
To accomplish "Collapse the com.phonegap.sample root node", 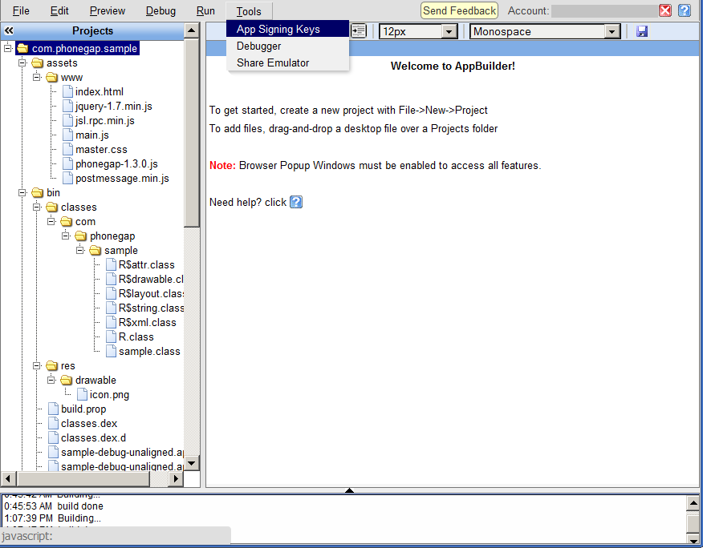I will point(8,48).
